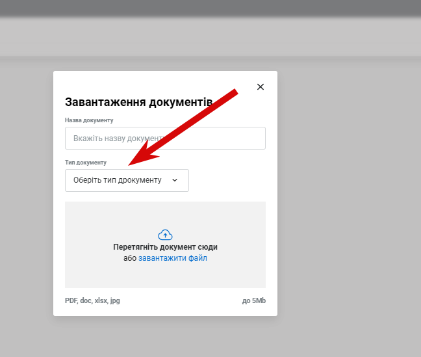Click the Тип документу label
The image size is (421, 357).
(x=86, y=163)
